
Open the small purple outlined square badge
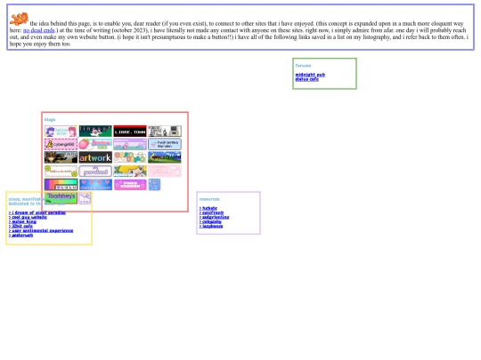click(85, 198)
